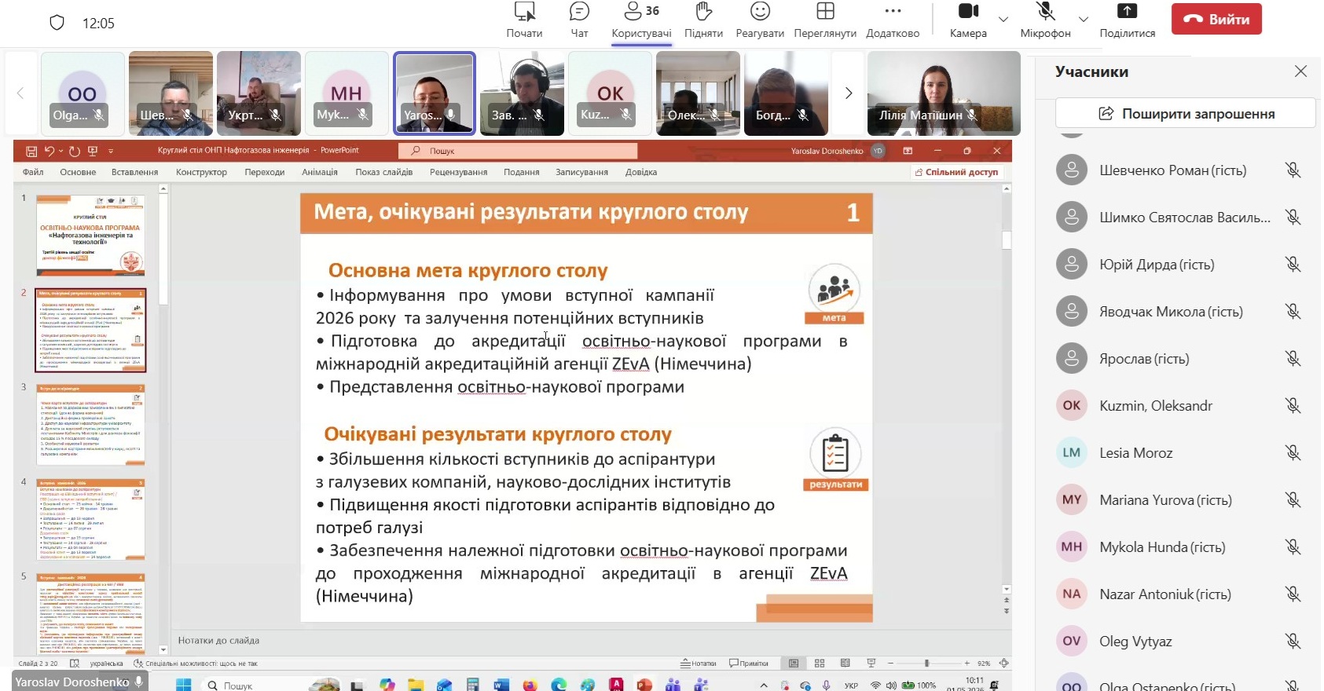Expand the microphone options chevron

pyautogui.click(x=1084, y=20)
